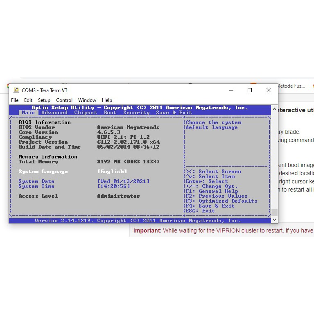Open the File menu

point(15,100)
